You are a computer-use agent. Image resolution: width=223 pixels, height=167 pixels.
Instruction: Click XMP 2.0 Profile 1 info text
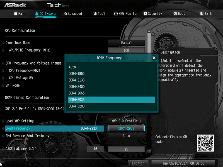35,109
